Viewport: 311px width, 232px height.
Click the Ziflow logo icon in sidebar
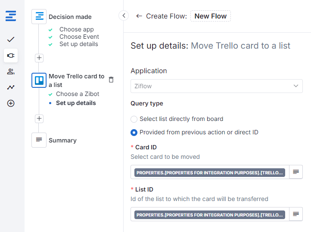click(x=11, y=16)
